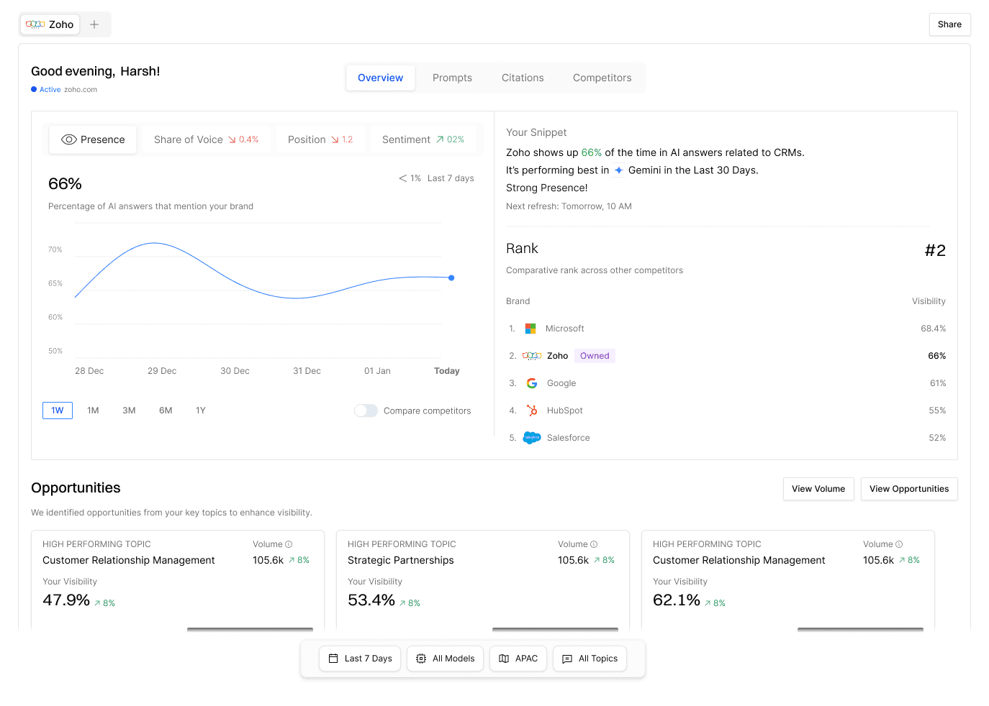Screen dimensions: 989x706
Task: Open the APAC region filter dropdown
Action: pyautogui.click(x=518, y=659)
